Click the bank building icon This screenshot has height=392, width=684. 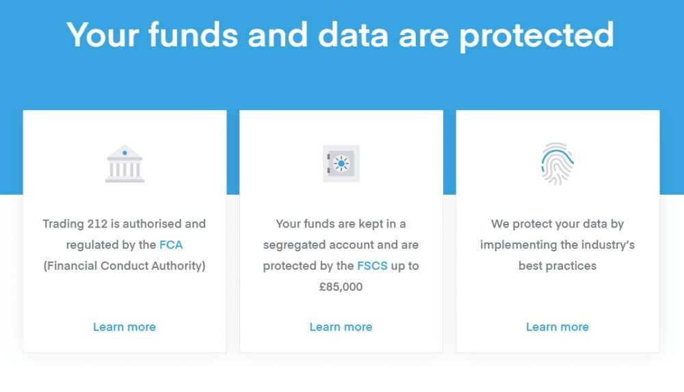point(124,164)
